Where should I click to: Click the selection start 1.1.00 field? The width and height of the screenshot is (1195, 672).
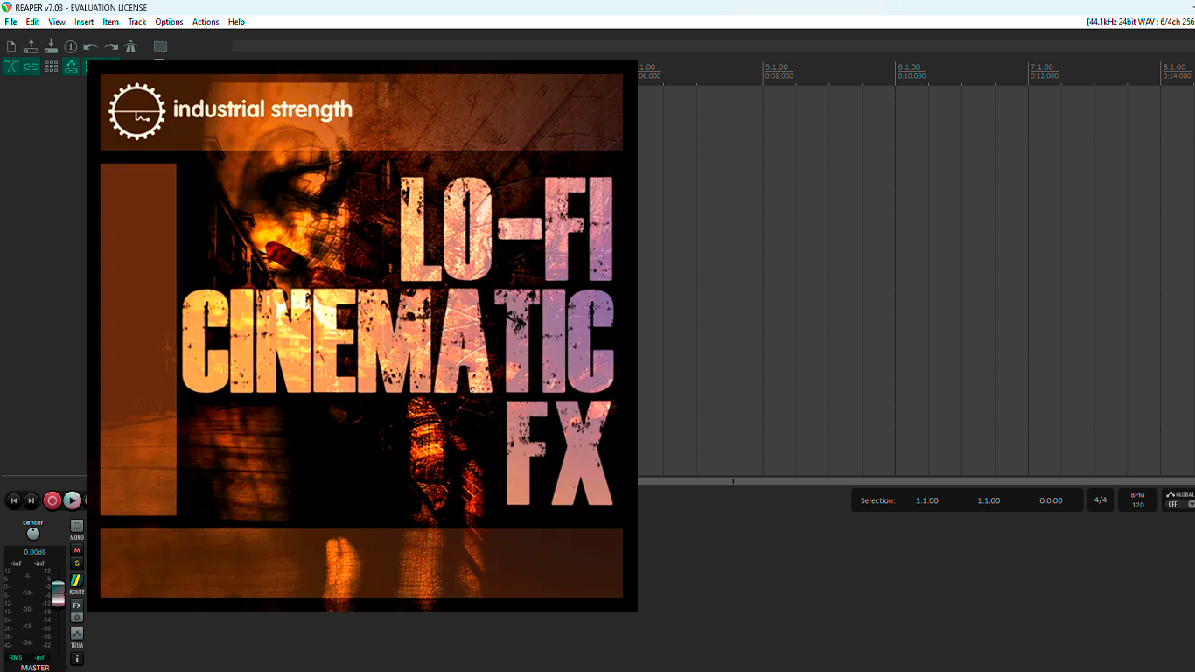[927, 500]
